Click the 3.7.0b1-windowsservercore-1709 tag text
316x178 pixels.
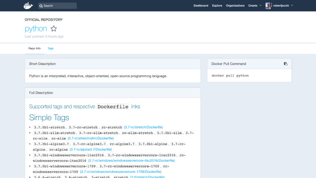(65, 166)
